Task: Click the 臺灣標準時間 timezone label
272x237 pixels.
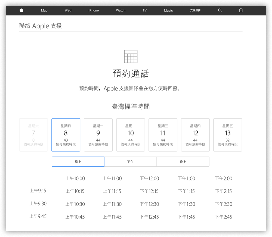Action: (131, 106)
